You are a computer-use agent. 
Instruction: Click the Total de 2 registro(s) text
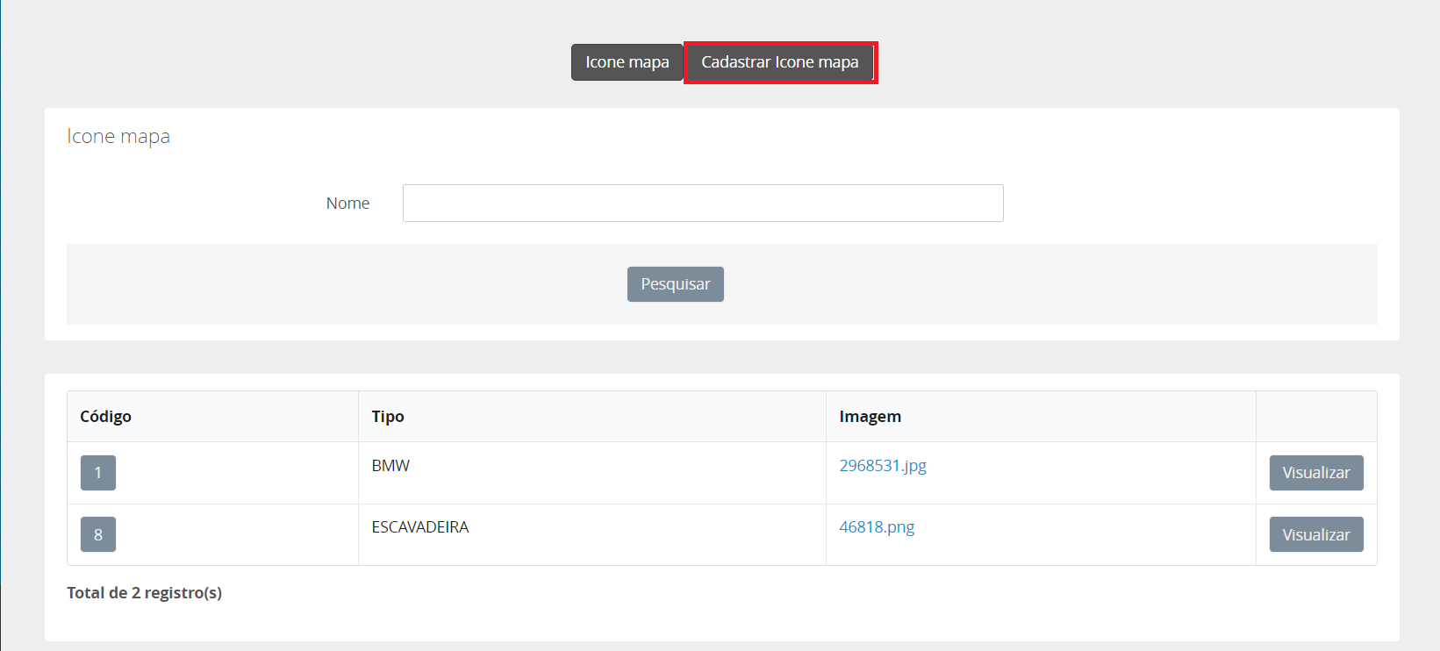pos(145,593)
